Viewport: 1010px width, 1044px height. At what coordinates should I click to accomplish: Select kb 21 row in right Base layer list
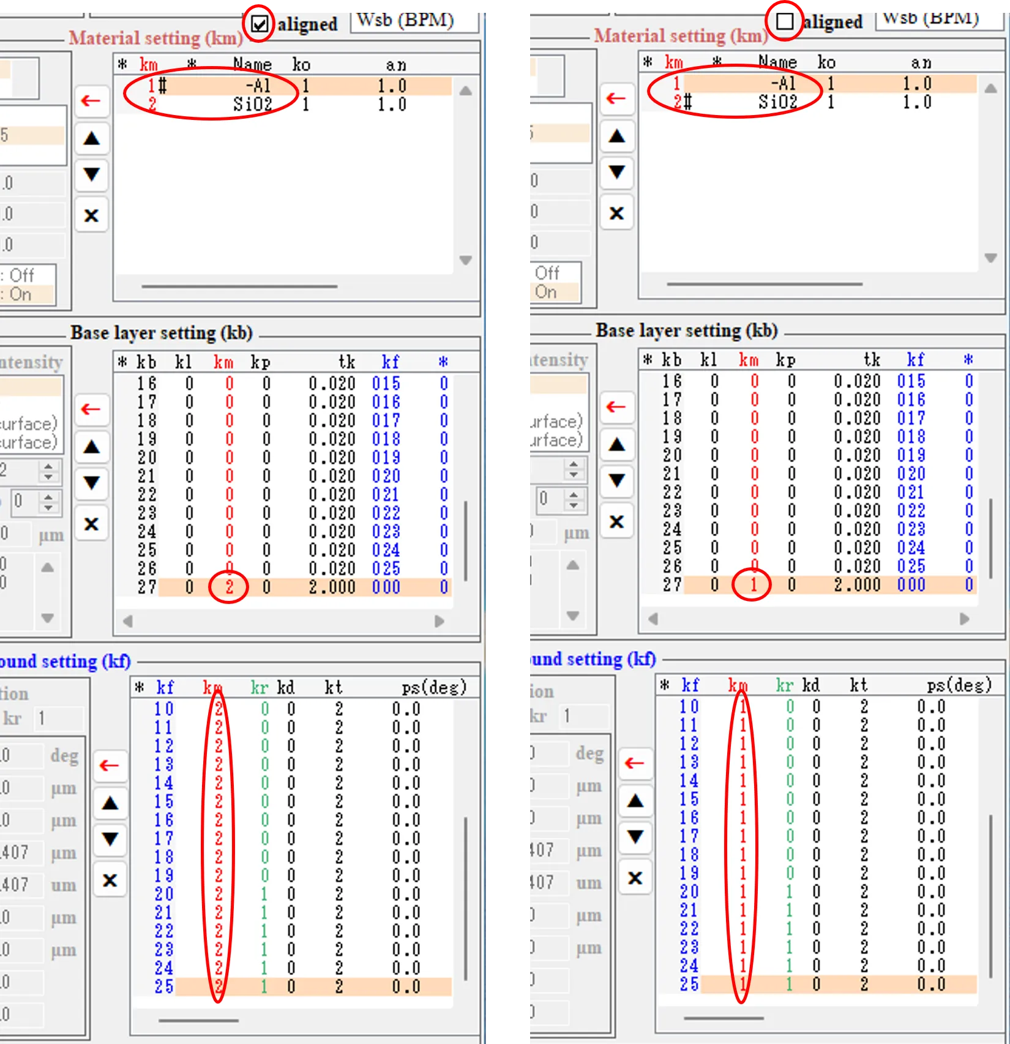click(809, 474)
